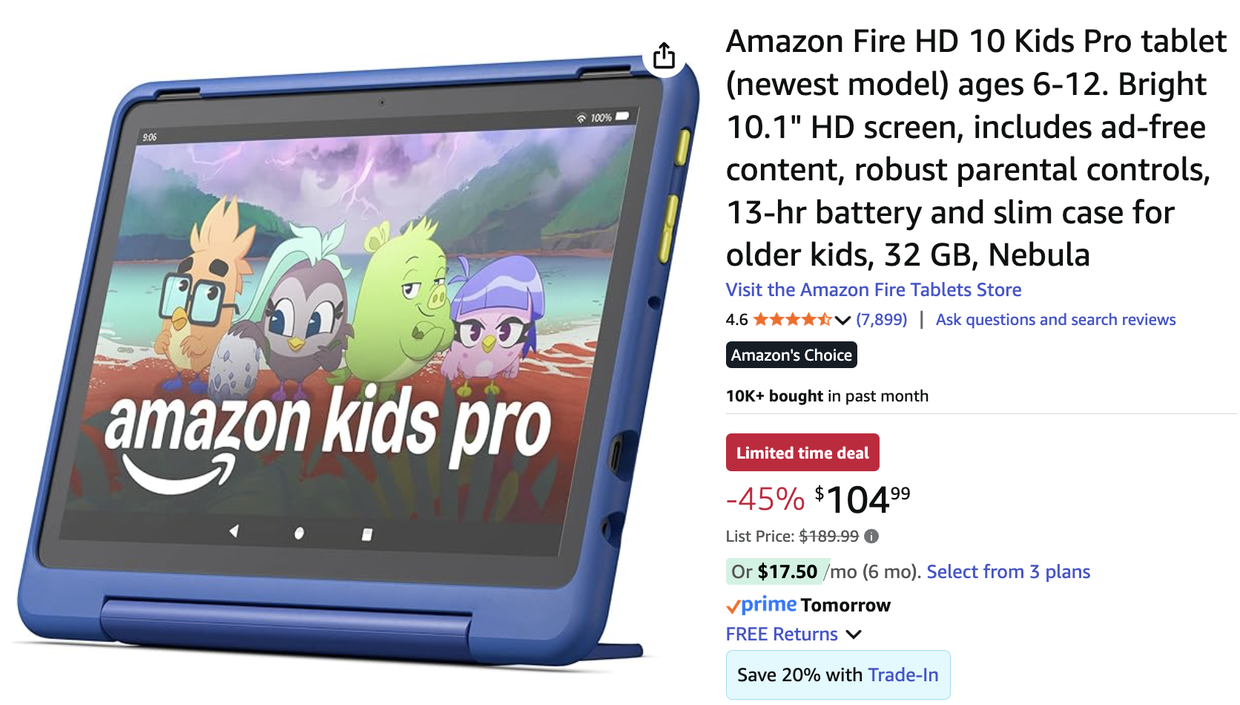Click the FREE Returns link

tap(782, 634)
